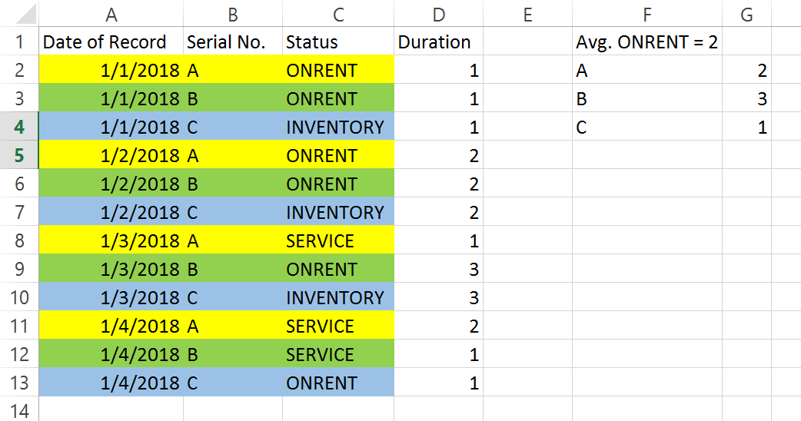Image resolution: width=801 pixels, height=421 pixels.
Task: Select date 1/3/2018 in row 9
Action: click(111, 269)
